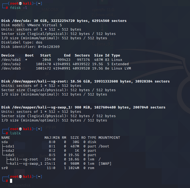Click the 'lsblk' command text
This screenshot has height=188, width=190.
[15, 133]
